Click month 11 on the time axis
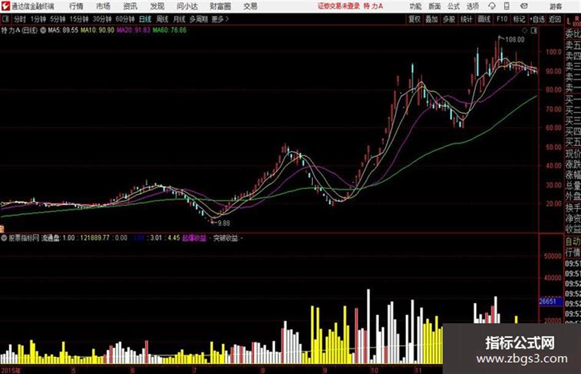Image resolution: width=581 pixels, height=374 pixels. pos(418,370)
